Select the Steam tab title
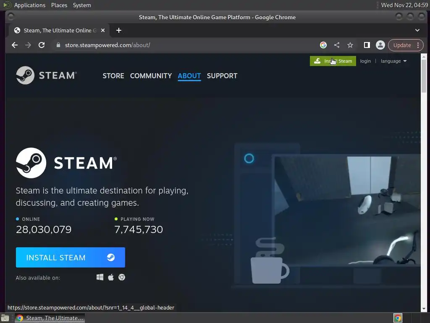 60,30
